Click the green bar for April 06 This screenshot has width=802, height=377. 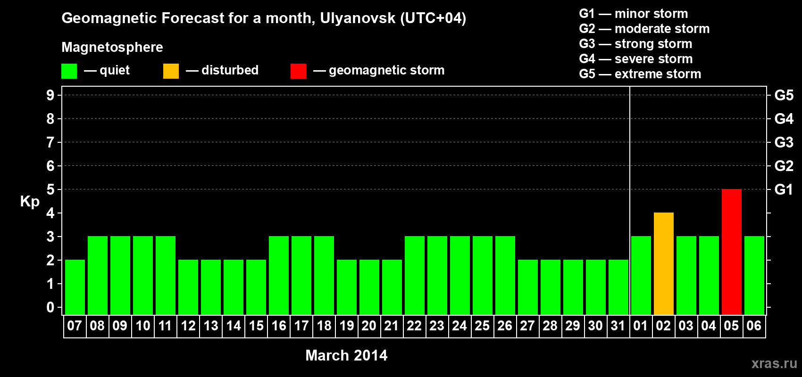(754, 275)
